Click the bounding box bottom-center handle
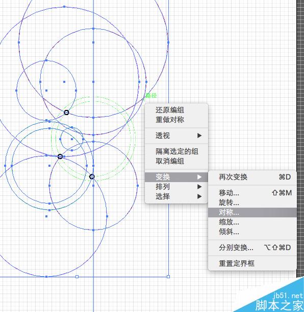 [x=77, y=277]
